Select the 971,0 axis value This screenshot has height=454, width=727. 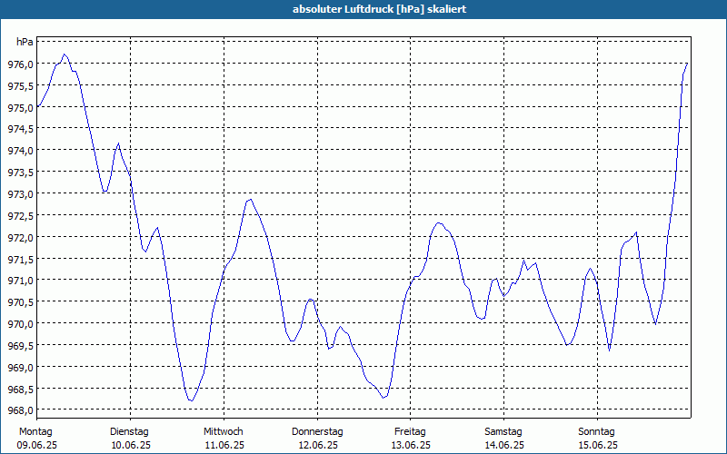20,281
